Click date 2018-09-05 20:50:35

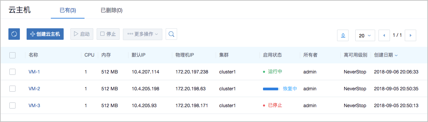[x=396, y=89]
